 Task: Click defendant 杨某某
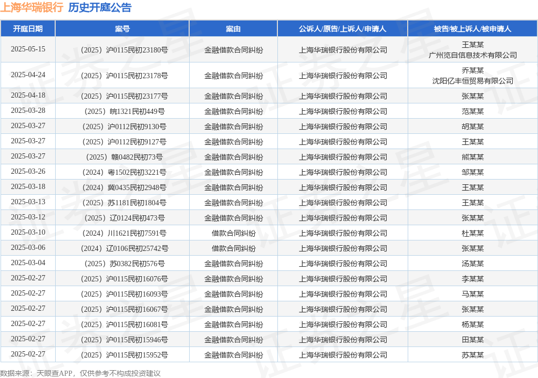coord(472,324)
